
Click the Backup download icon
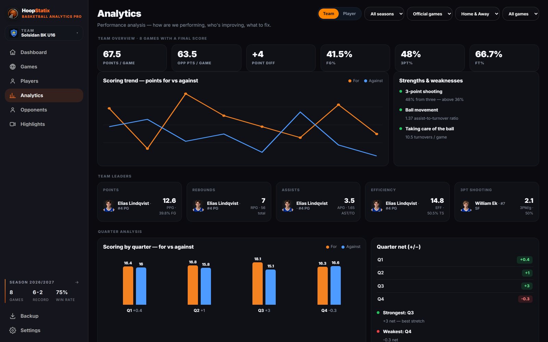[13, 316]
